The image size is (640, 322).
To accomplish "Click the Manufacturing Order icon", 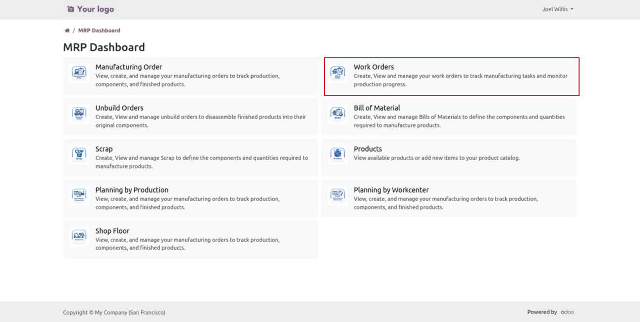I will pyautogui.click(x=79, y=73).
